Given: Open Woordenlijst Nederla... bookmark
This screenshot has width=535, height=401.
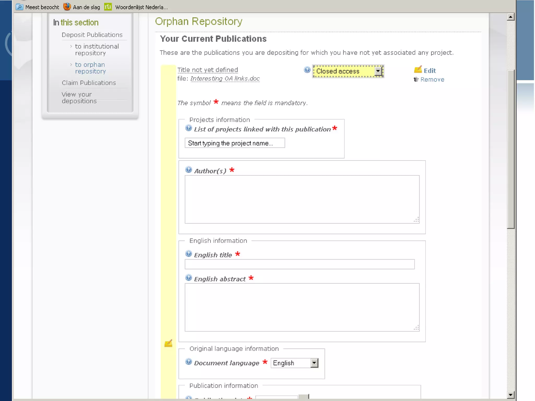Looking at the screenshot, I should pyautogui.click(x=136, y=7).
